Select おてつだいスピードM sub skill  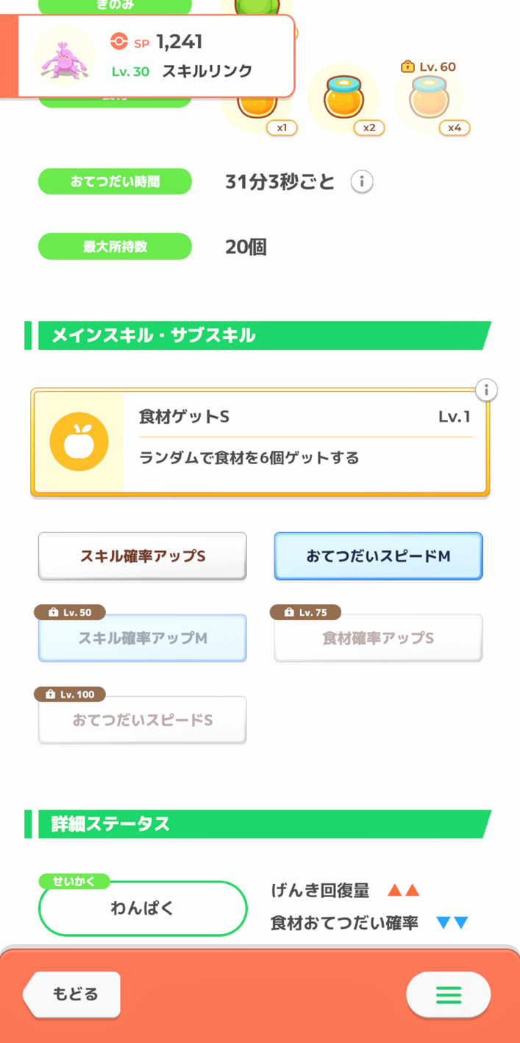[378, 556]
